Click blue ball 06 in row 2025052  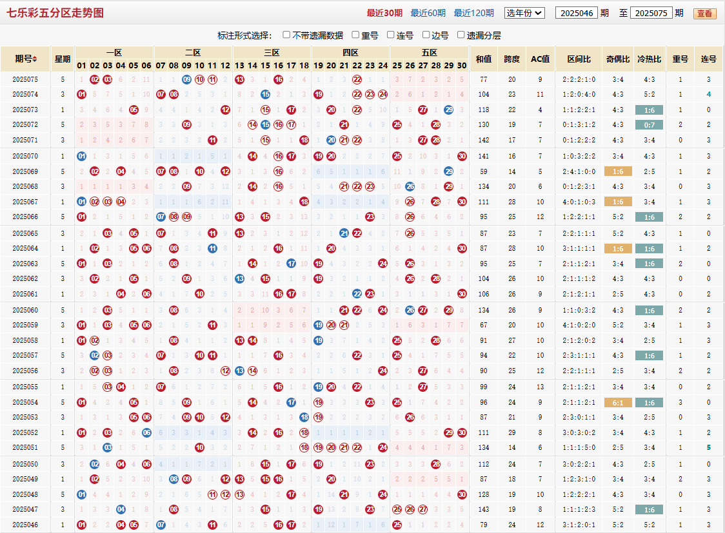click(146, 432)
